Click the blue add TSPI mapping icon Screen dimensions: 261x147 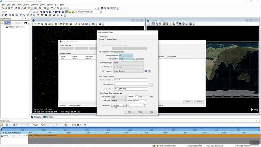[x=146, y=71]
